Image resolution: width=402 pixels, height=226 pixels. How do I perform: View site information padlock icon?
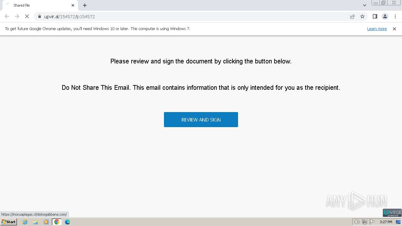(x=40, y=16)
